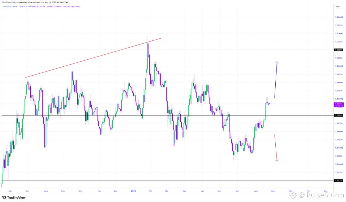Click the '2026' year label on time axis
The width and height of the screenshot is (346, 202).
(x=133, y=191)
